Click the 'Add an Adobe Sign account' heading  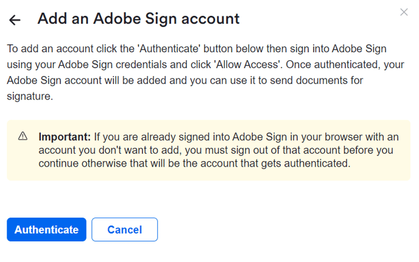point(138,19)
